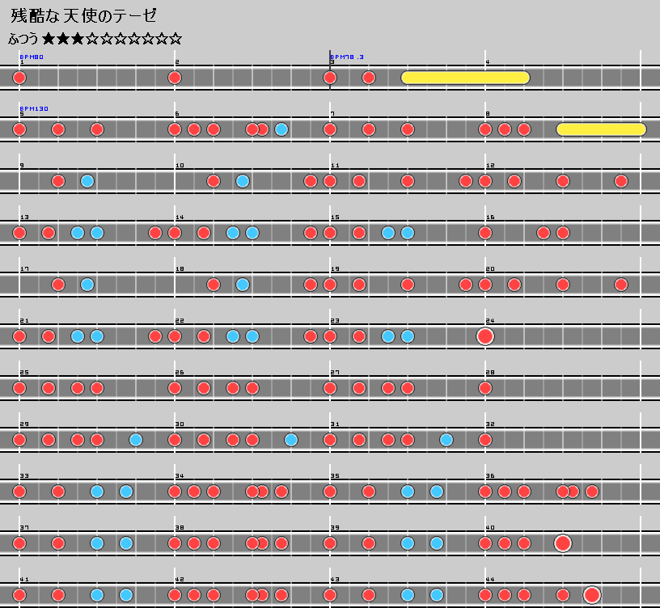Viewport: 660px width, 608px height.
Task: Click the red note in measure 2
Action: point(175,78)
